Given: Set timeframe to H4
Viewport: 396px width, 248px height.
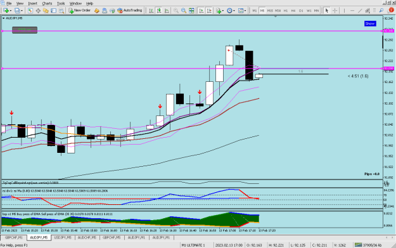Looking at the screenshot, I should tap(293, 11).
